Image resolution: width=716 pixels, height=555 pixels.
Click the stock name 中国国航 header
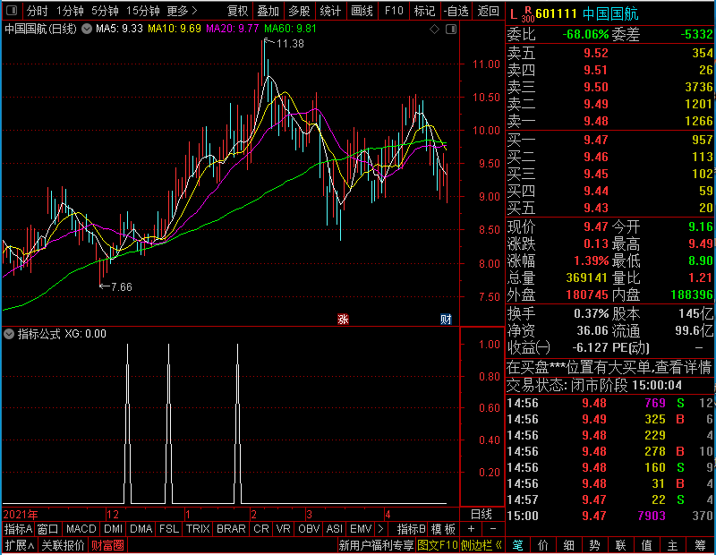coord(610,14)
